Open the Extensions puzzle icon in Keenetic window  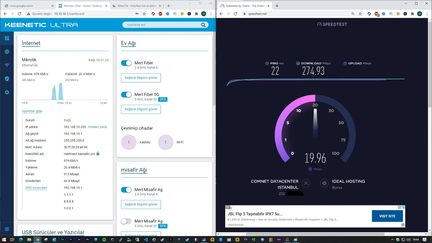click(x=196, y=14)
